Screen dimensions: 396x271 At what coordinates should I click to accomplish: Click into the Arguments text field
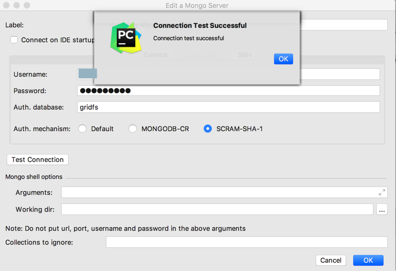[219, 192]
